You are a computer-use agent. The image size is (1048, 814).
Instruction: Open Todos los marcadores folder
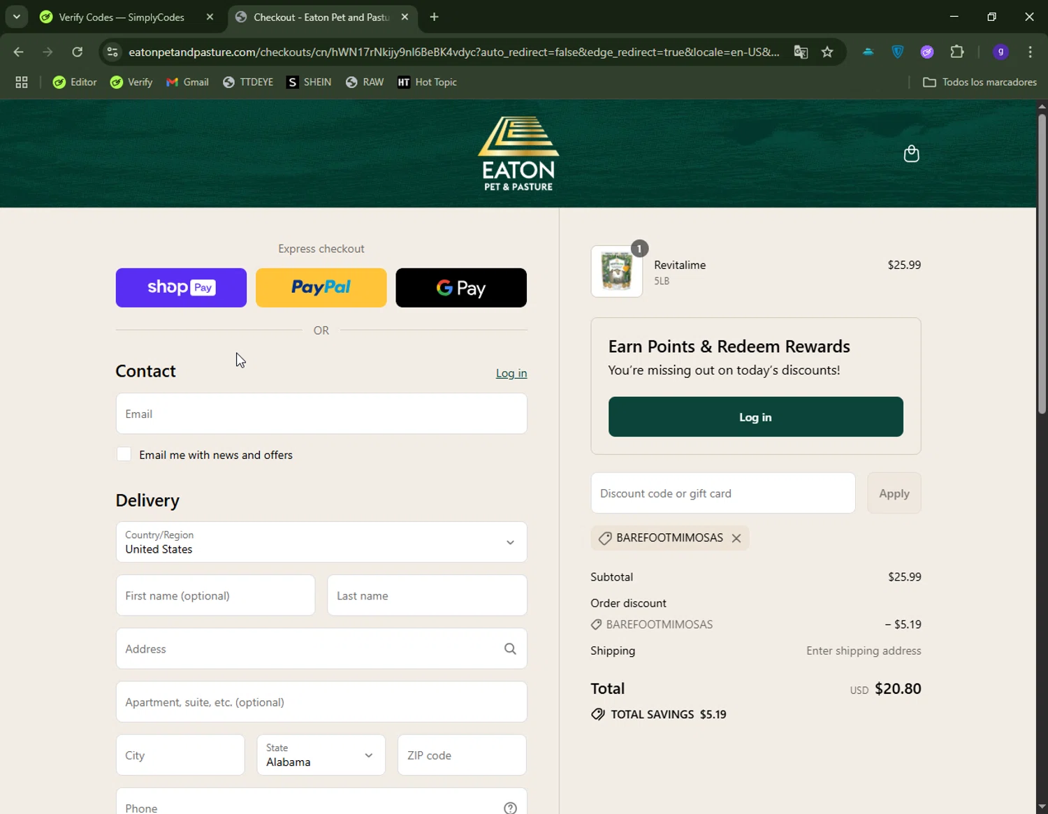tap(980, 82)
